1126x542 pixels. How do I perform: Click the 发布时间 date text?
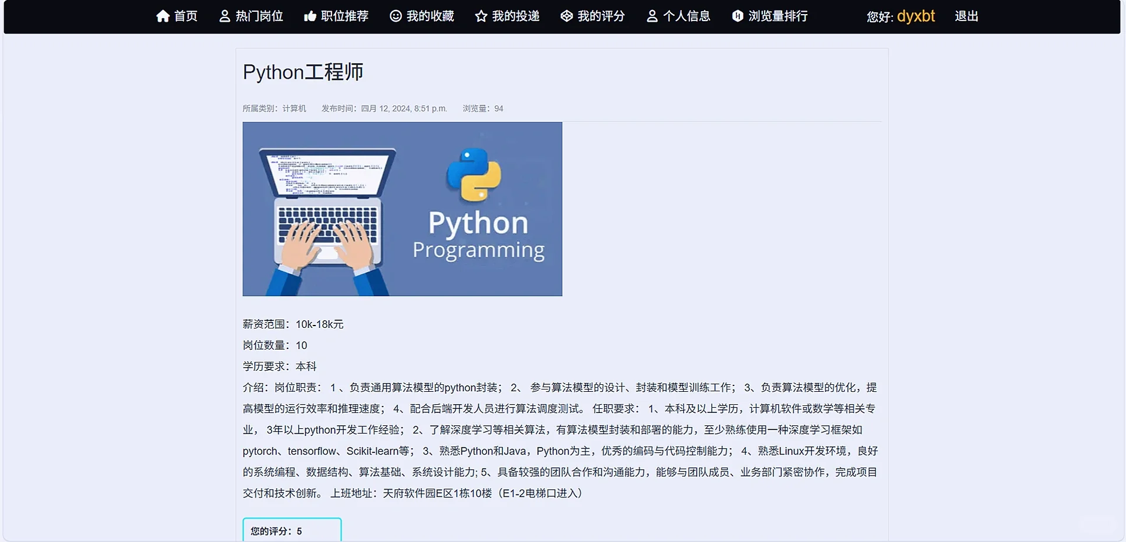[384, 109]
